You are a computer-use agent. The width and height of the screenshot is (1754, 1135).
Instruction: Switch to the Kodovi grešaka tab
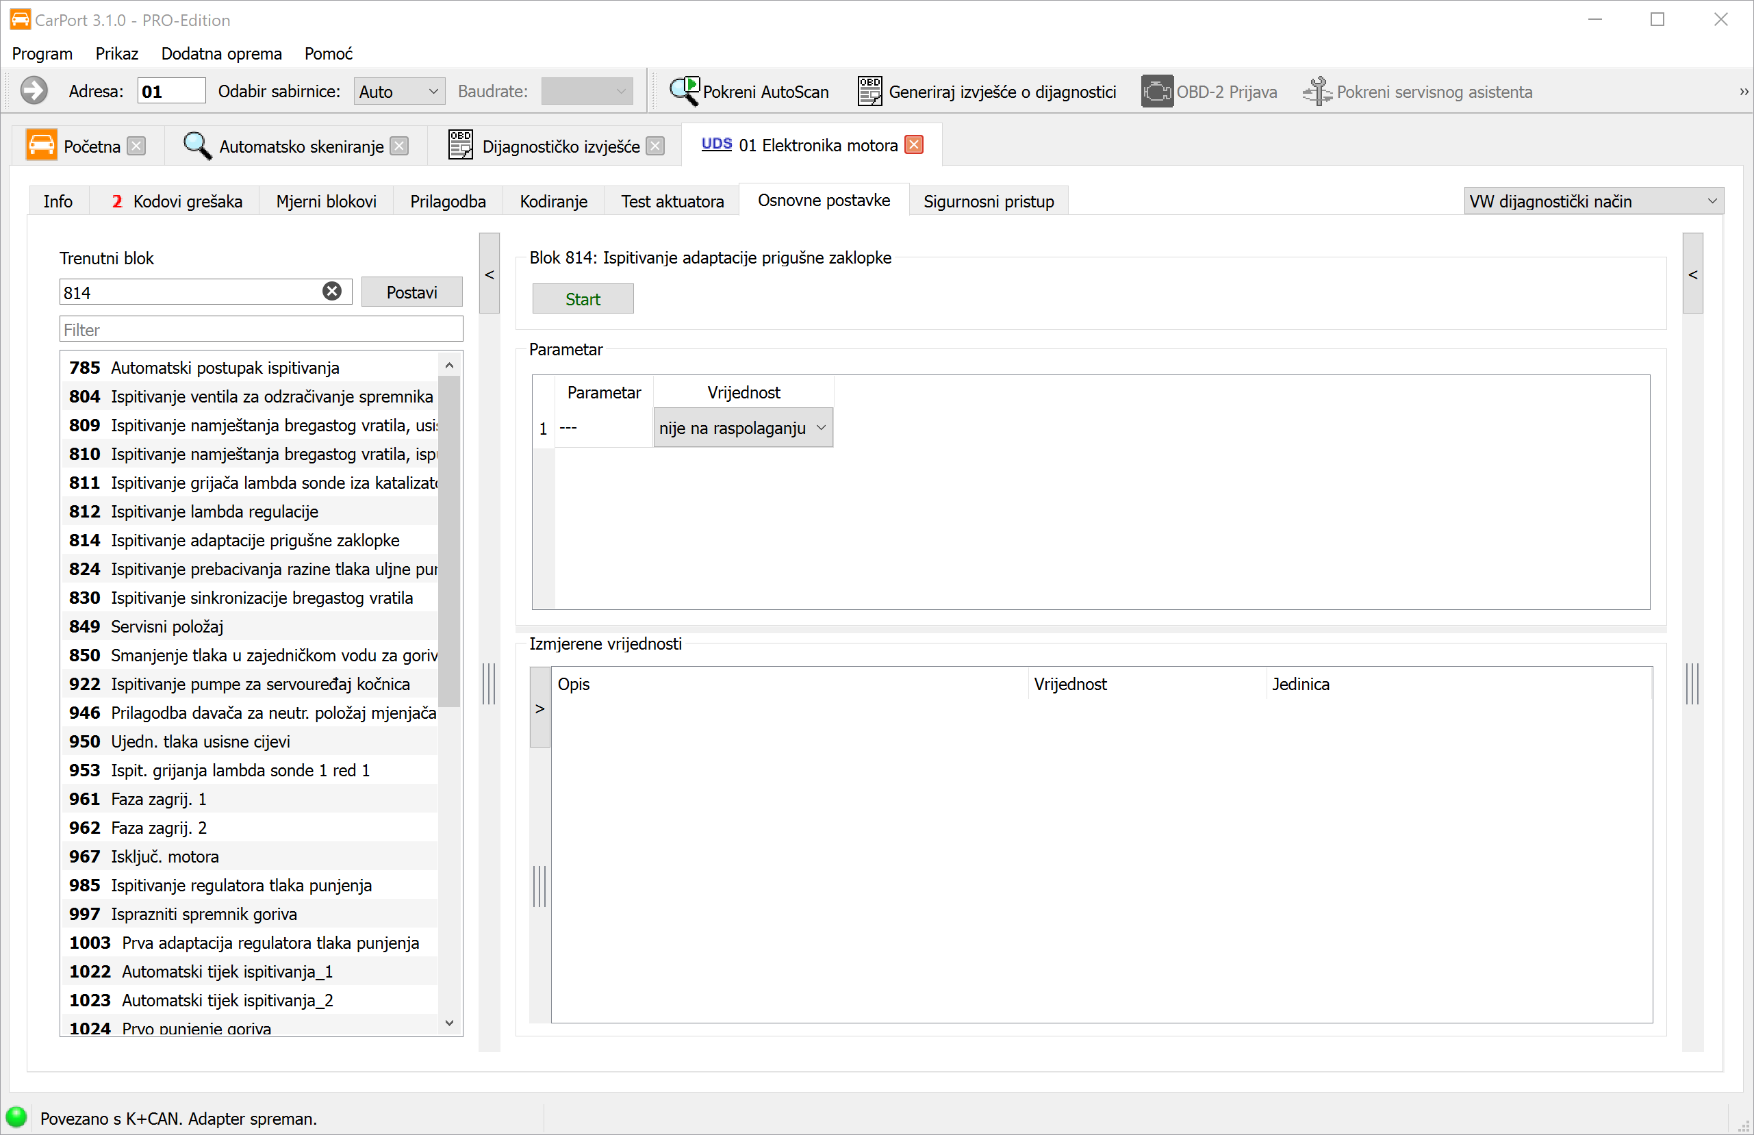point(177,201)
